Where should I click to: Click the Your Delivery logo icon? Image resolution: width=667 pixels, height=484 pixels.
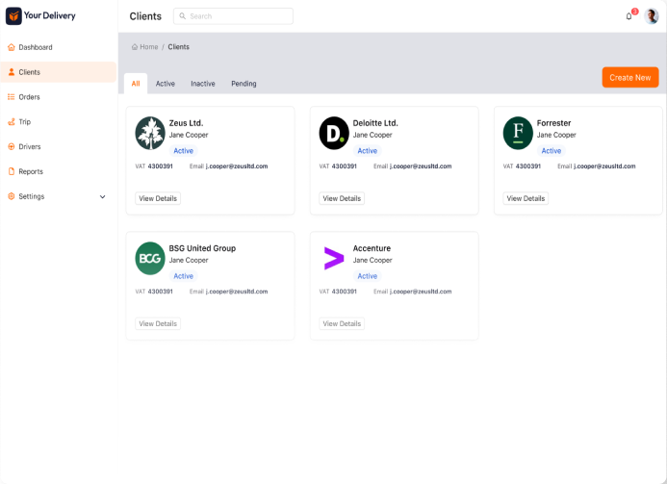point(13,16)
